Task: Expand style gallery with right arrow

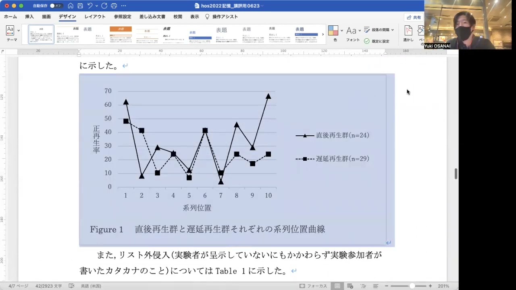Action: pos(322,34)
